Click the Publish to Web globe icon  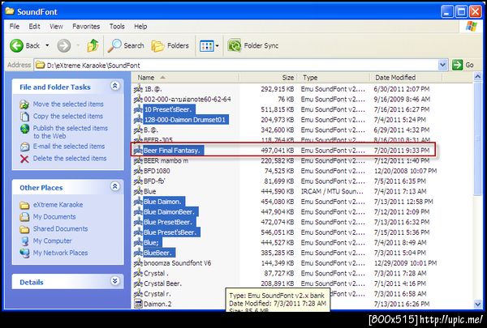(x=24, y=129)
